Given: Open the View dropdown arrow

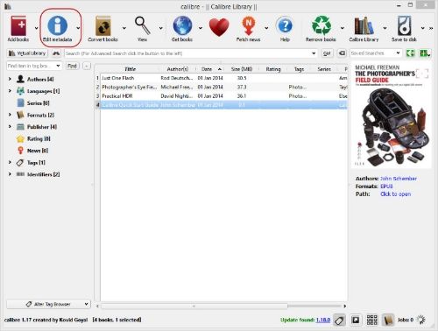Looking at the screenshot, I should (161, 28).
